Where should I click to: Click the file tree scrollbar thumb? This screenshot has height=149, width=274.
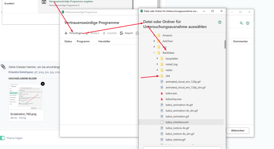(x=225, y=44)
